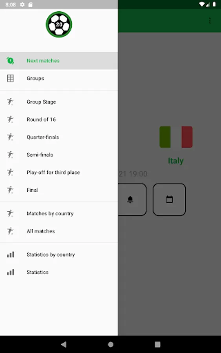
Task: Show Matches by country
Action: (x=59, y=213)
